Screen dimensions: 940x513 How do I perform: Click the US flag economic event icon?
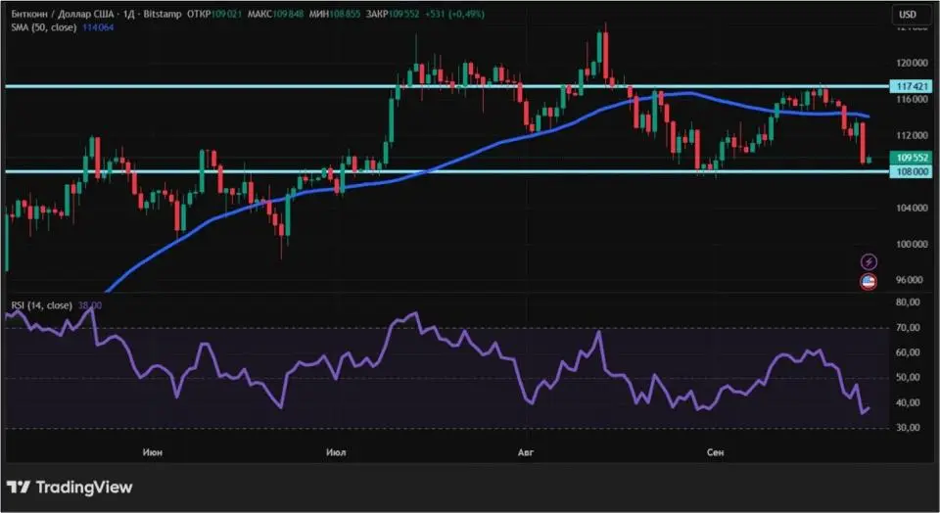[869, 281]
